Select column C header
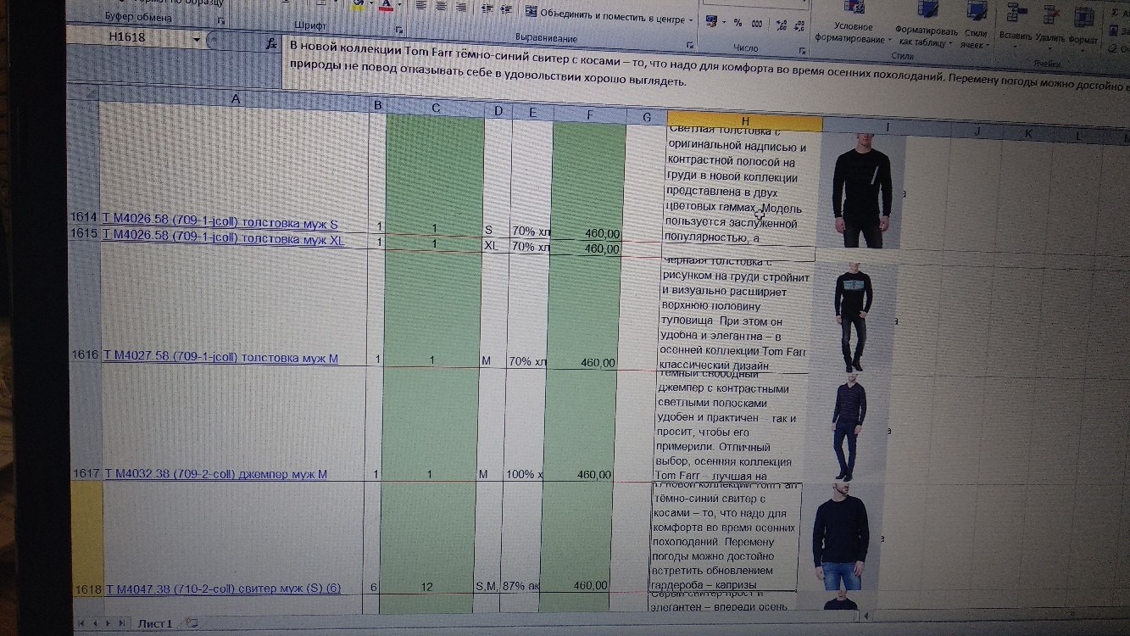The width and height of the screenshot is (1130, 636). pos(436,108)
